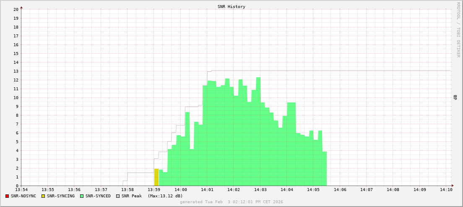
Task: Click the red arrow at x-axis end
Action: 453,186
